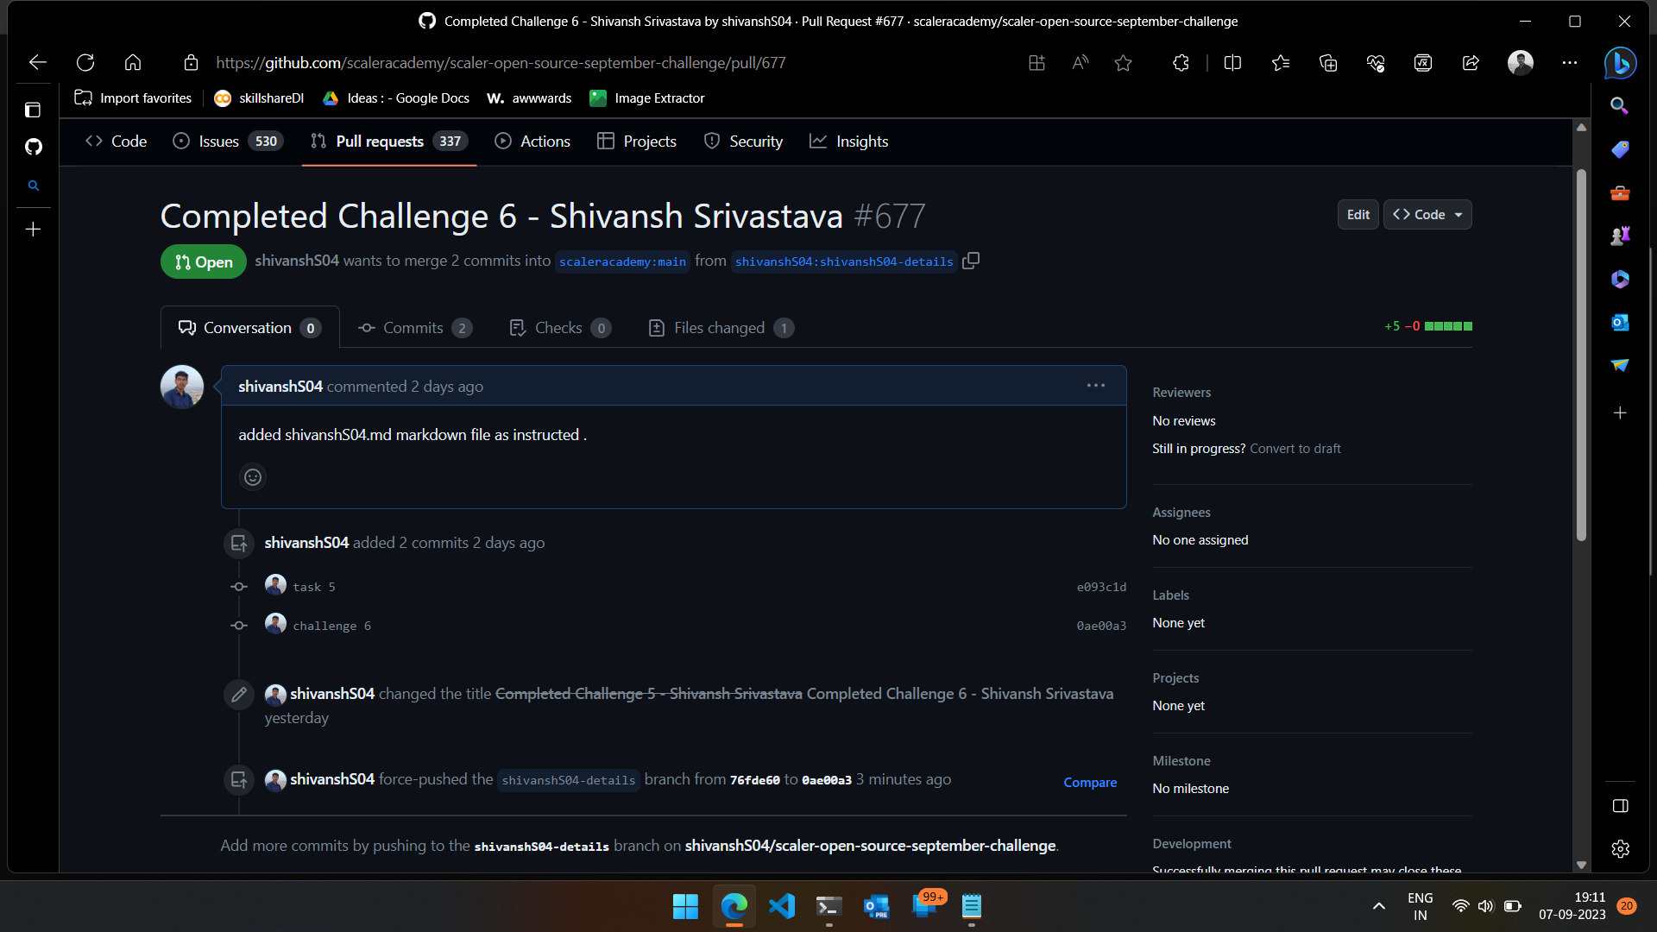
Task: Open the emoji reaction picker on the comment
Action: (252, 476)
